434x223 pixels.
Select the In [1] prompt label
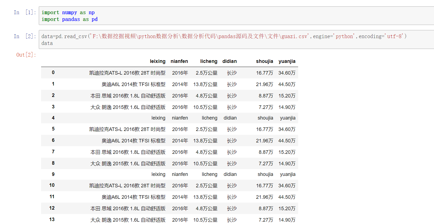coord(25,12)
